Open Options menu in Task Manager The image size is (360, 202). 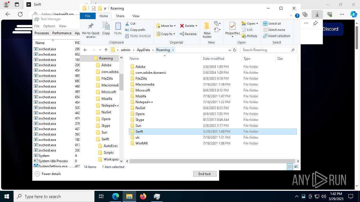pyautogui.click(x=49, y=26)
